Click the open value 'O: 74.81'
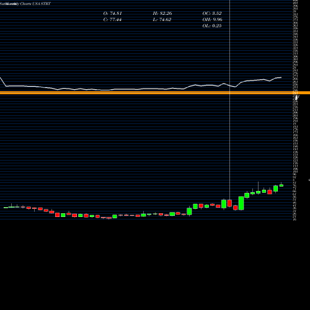Screen dimensions: 310x310 click(x=112, y=14)
